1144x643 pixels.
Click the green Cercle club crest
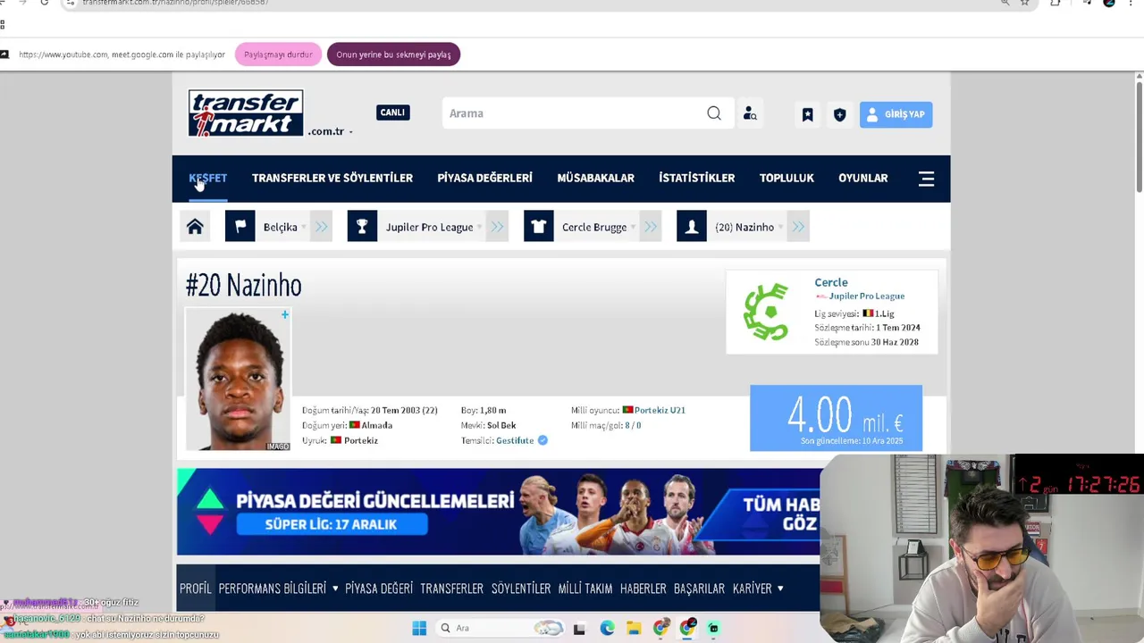tap(766, 312)
